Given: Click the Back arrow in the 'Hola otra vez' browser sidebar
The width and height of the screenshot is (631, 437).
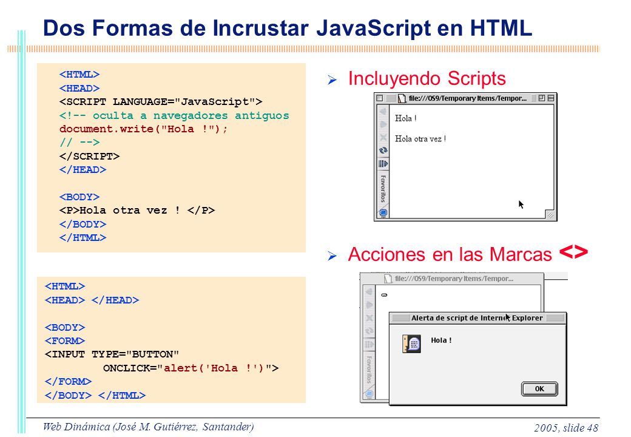Looking at the screenshot, I should click(383, 111).
